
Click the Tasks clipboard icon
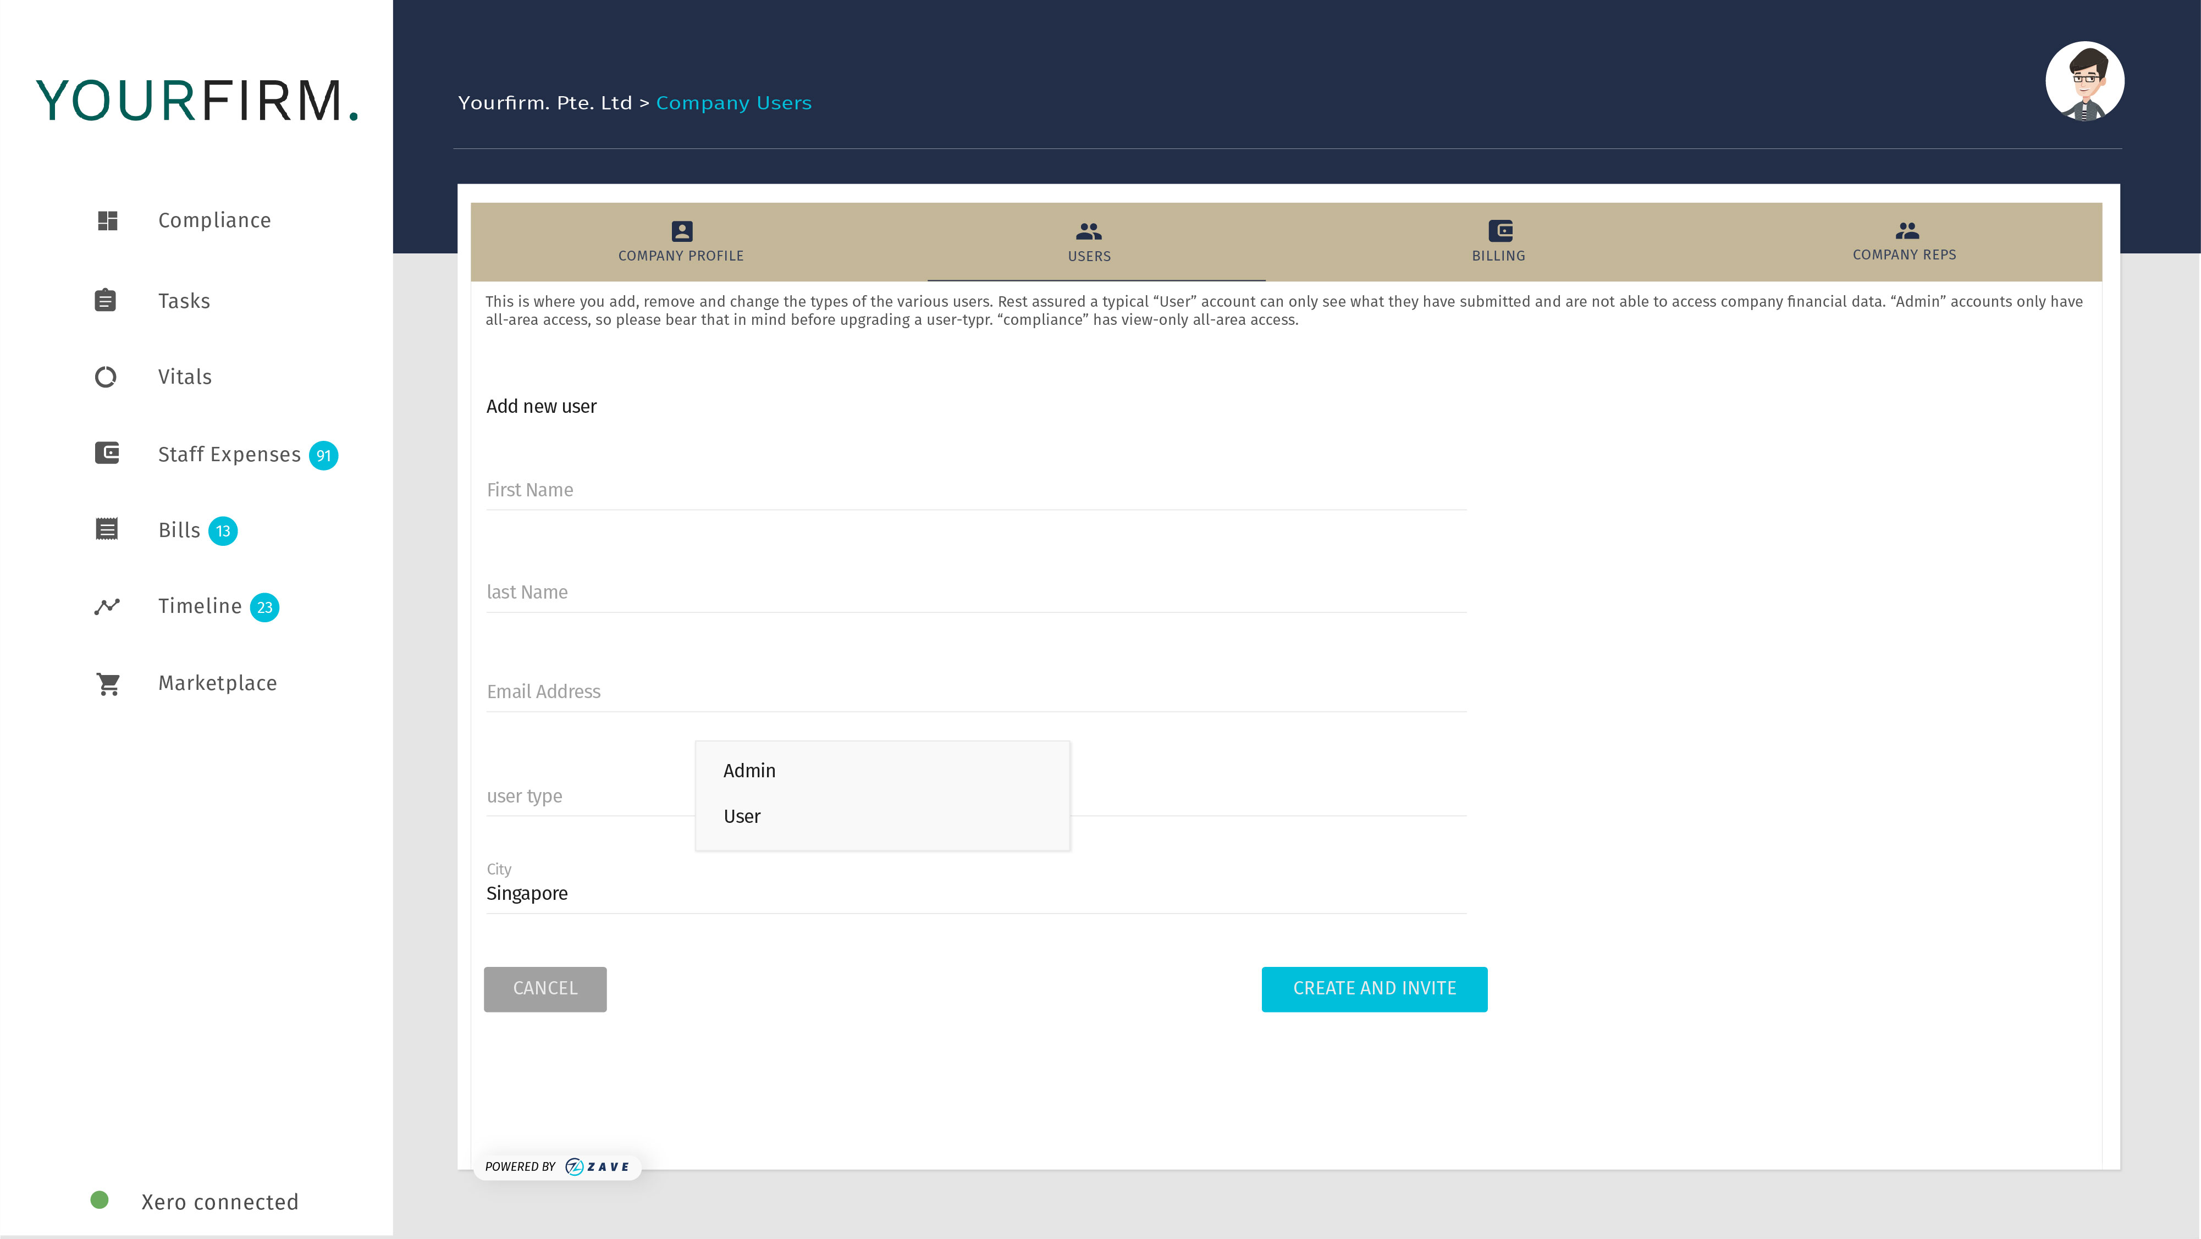(x=105, y=300)
